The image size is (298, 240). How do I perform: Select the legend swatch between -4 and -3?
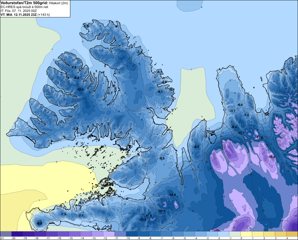click(x=201, y=234)
